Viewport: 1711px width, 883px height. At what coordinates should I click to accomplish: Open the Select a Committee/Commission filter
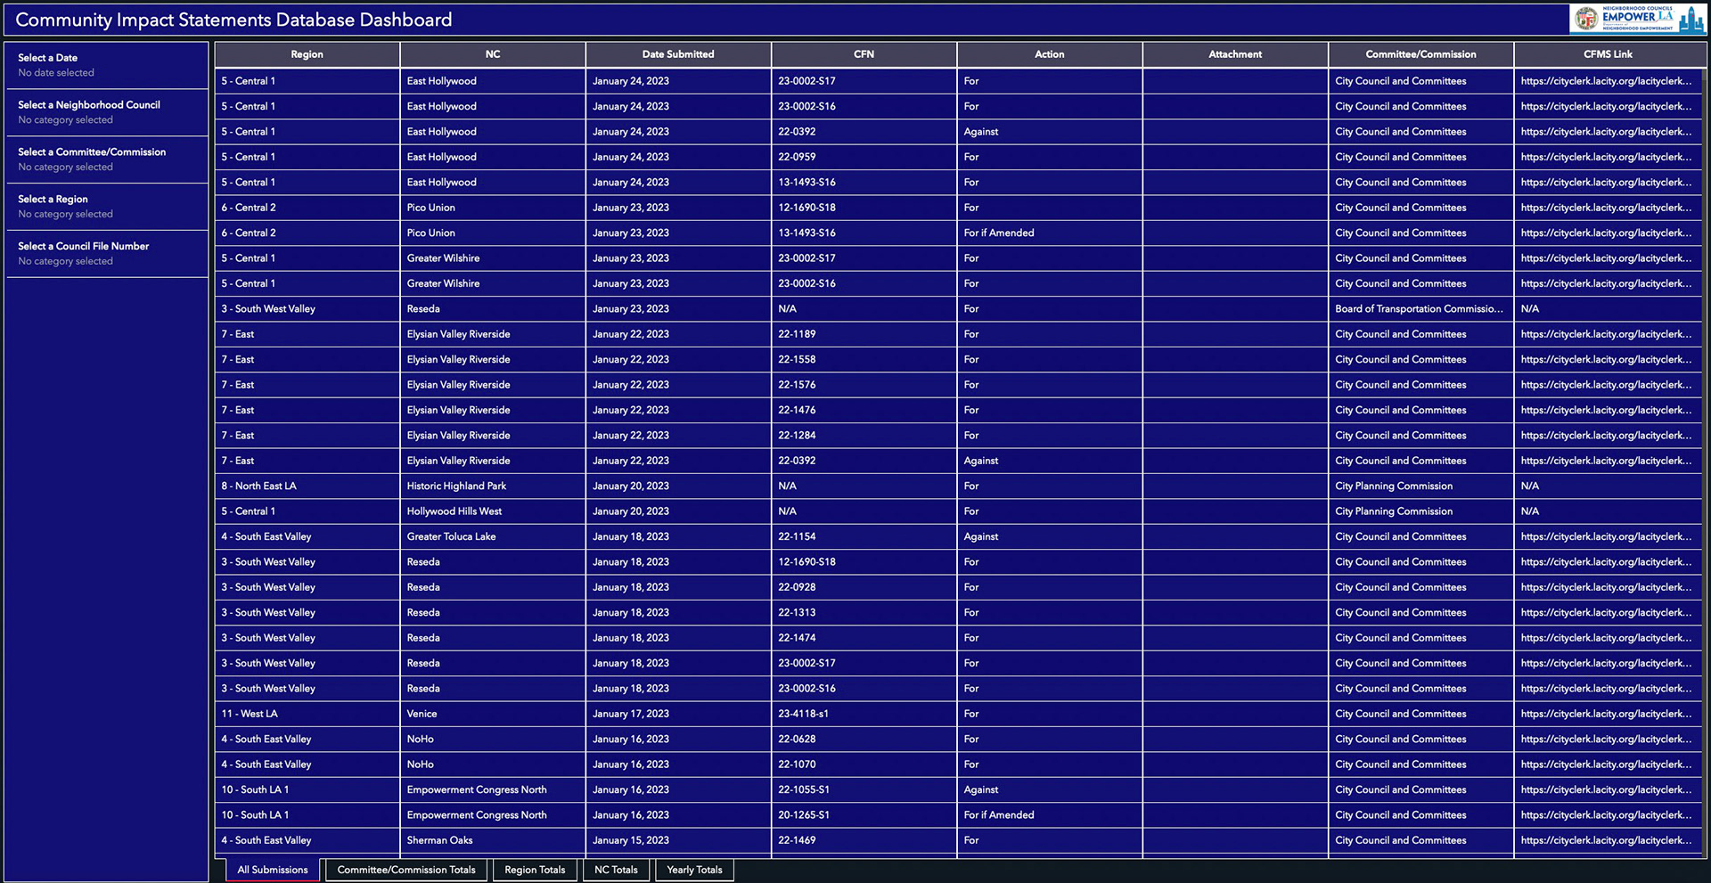(x=107, y=159)
